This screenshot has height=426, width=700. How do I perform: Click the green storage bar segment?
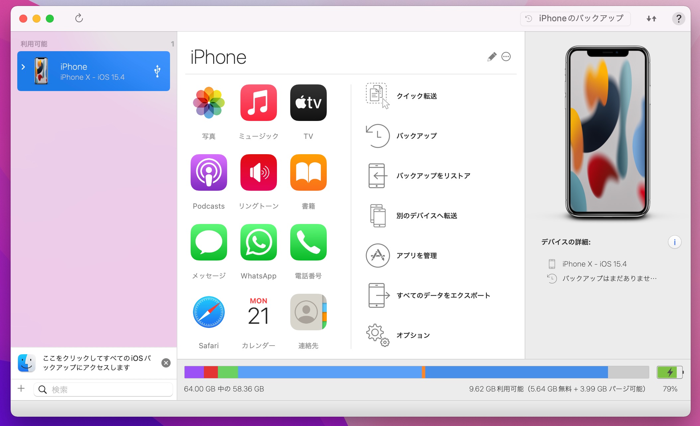(228, 372)
